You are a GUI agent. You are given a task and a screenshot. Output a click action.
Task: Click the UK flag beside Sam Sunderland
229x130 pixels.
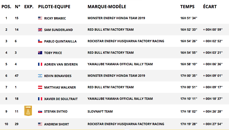40,30
